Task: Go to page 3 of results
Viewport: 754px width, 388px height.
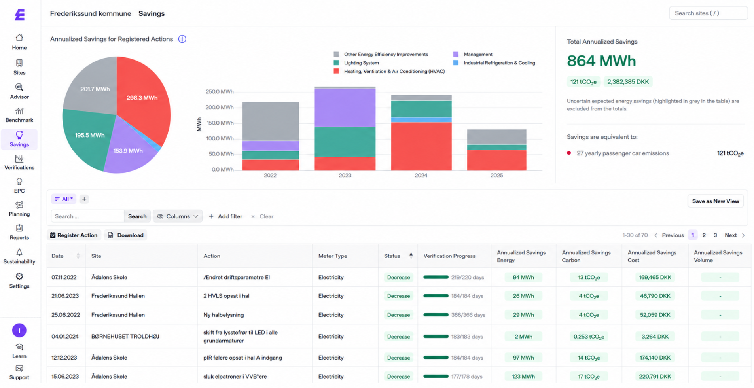Action: (x=715, y=235)
